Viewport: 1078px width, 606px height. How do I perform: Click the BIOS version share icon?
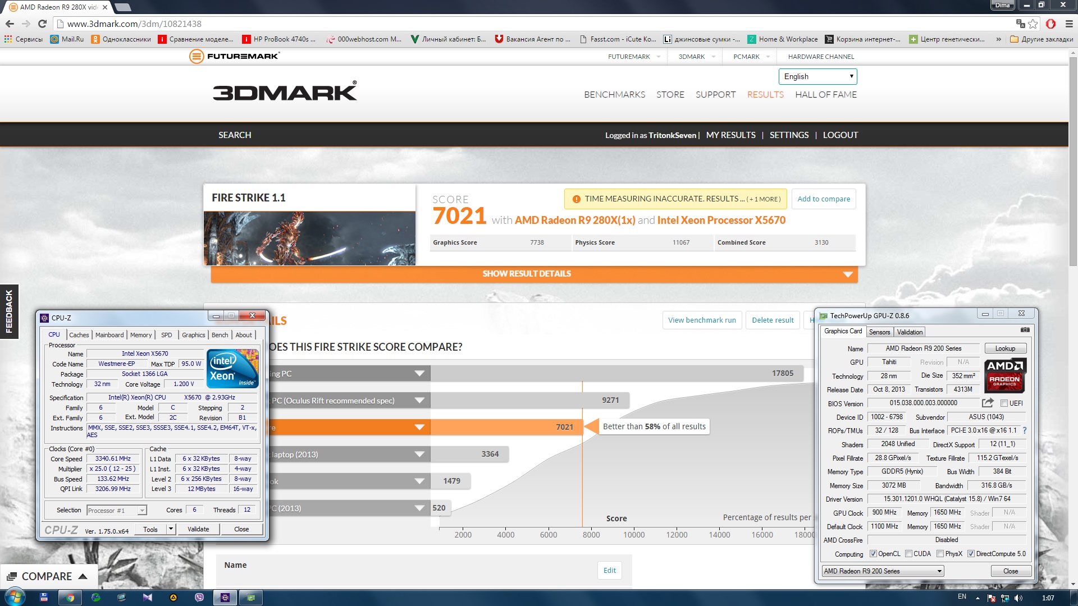pos(988,403)
